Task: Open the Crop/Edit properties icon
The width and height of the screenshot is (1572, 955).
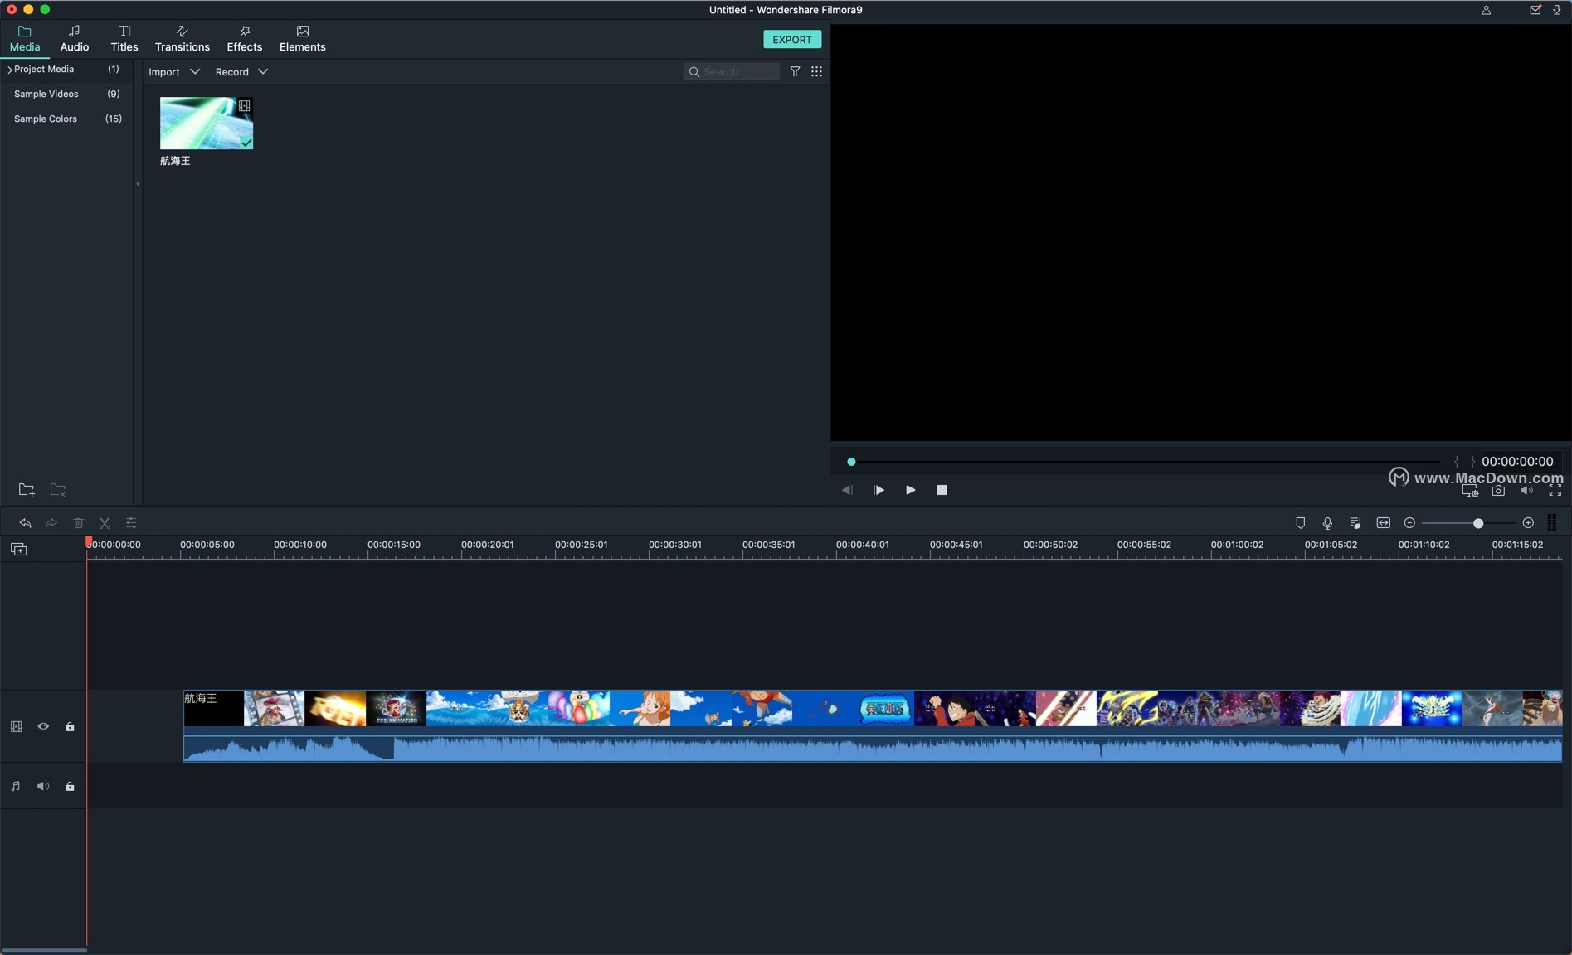Action: 131,523
